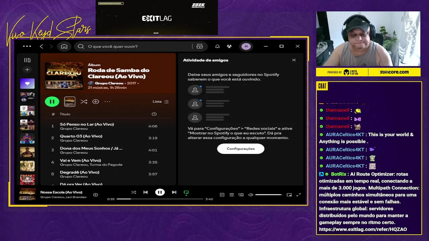The width and height of the screenshot is (429, 241).
Task: Open the 'Lista' view options dropdown
Action: coord(161,101)
